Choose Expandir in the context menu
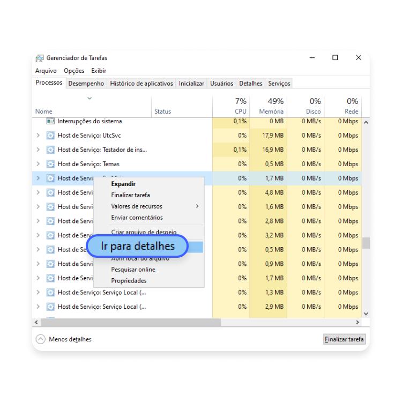Screen dimensions: 402x402 pos(149,184)
